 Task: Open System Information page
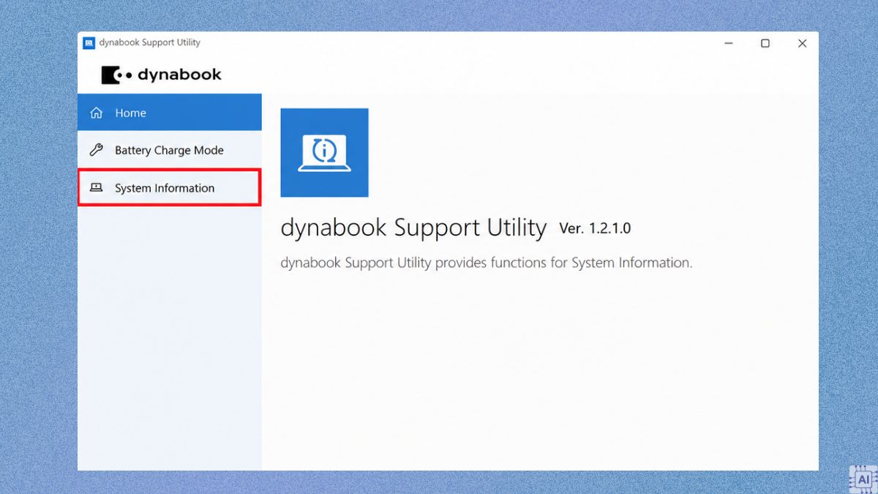pyautogui.click(x=170, y=188)
